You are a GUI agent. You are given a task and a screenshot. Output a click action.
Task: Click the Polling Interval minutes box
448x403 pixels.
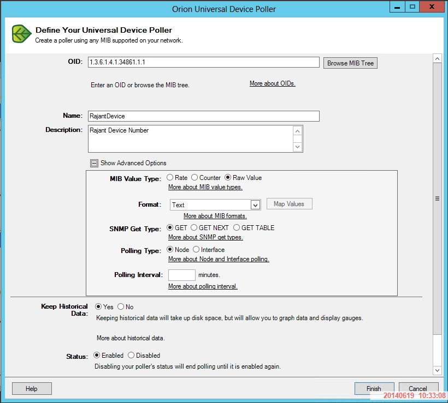tap(182, 275)
